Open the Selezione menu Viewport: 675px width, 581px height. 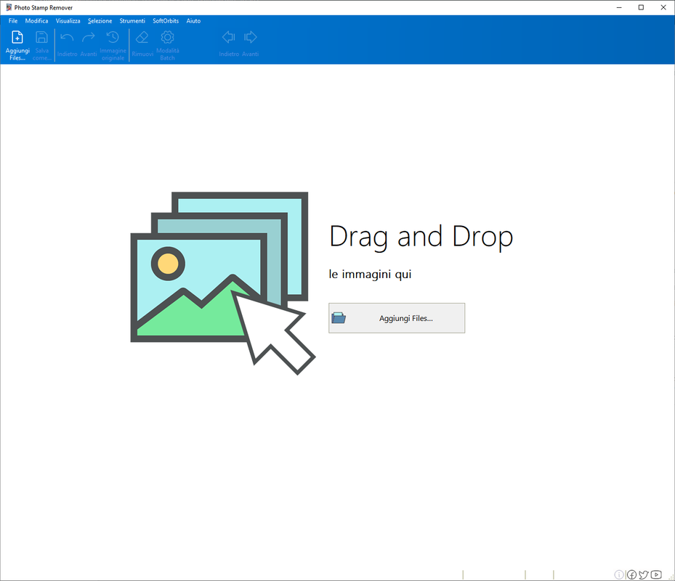100,20
